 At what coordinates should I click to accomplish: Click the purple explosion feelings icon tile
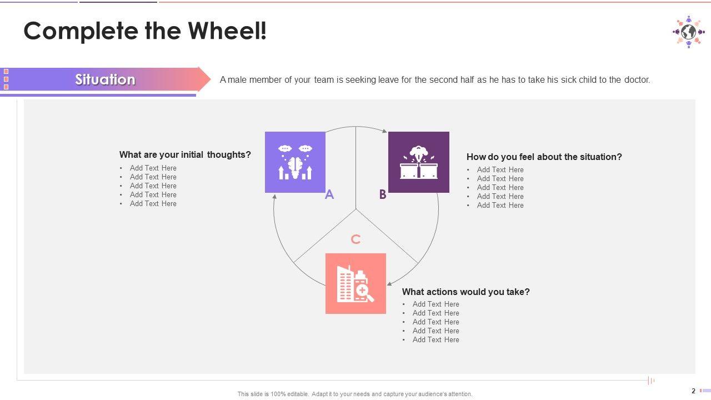point(418,162)
